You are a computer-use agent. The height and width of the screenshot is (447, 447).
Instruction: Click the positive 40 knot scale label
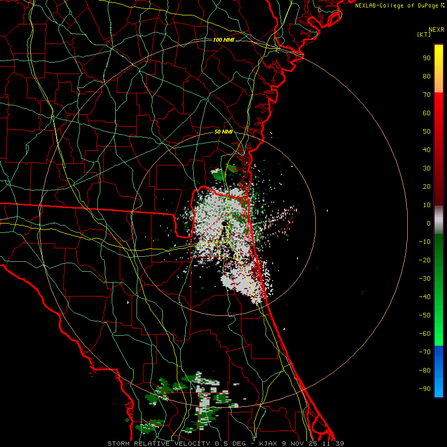coord(427,149)
